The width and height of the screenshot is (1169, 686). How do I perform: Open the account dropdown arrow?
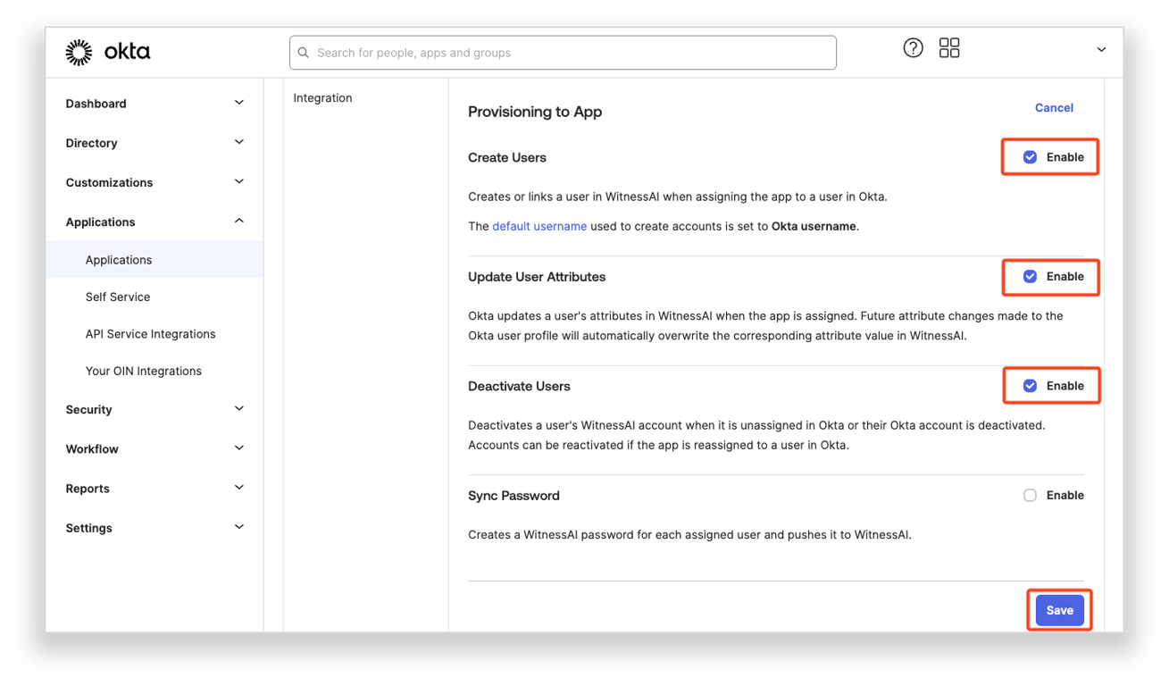coord(1101,50)
